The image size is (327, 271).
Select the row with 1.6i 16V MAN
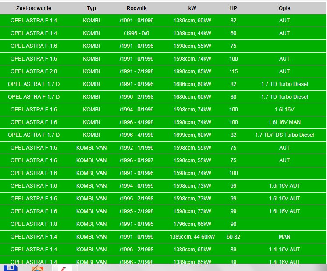tap(284, 122)
